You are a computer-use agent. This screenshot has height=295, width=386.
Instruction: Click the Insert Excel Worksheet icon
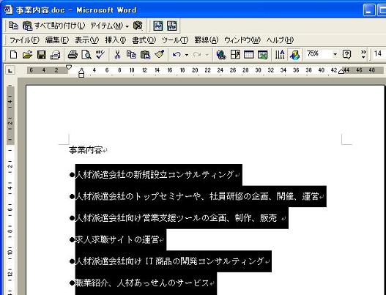click(263, 54)
